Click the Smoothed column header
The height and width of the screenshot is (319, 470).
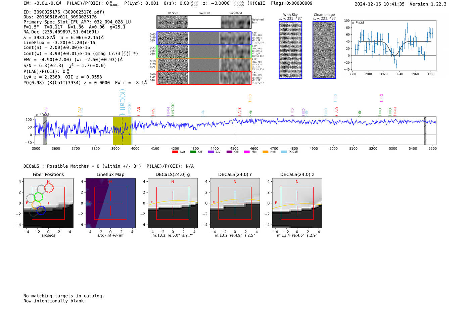tap(235, 13)
